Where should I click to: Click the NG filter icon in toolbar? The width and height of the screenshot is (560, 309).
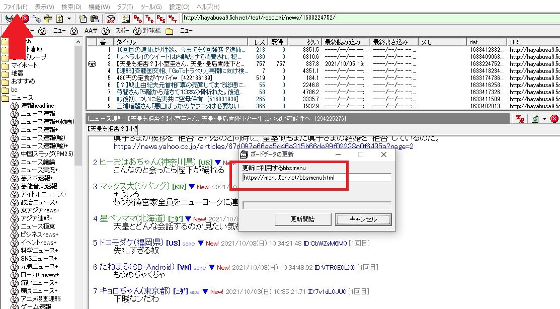tap(111, 18)
